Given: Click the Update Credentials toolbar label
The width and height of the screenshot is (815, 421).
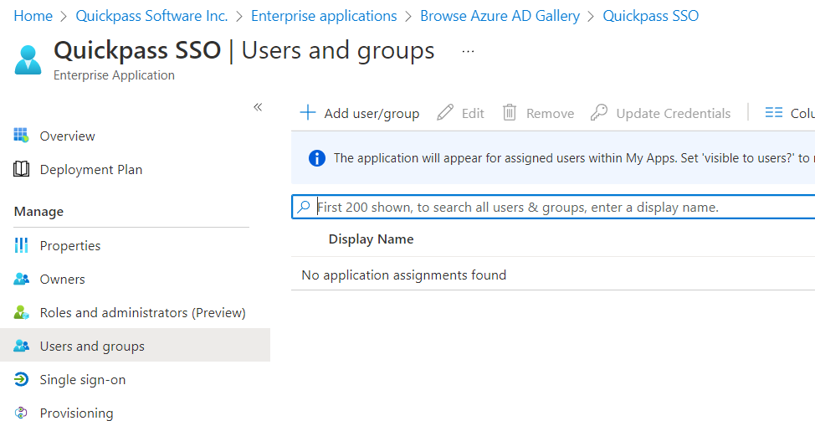Looking at the screenshot, I should (673, 113).
